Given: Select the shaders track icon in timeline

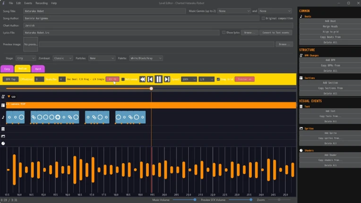Looking at the screenshot, I should pyautogui.click(x=3, y=144).
